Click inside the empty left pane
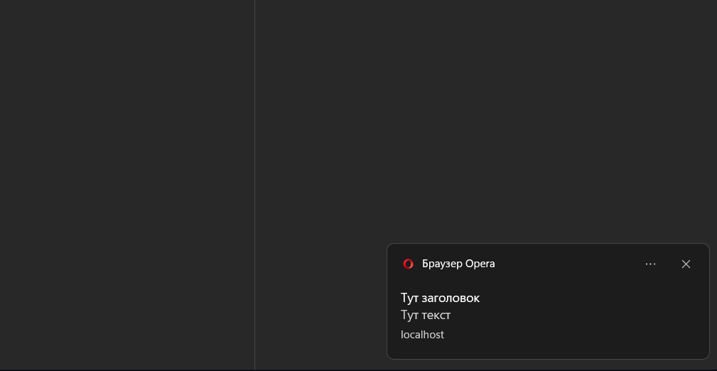The height and width of the screenshot is (371, 717). point(128,178)
